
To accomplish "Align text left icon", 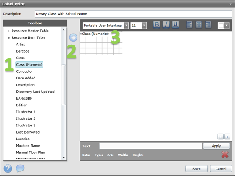I will coord(190,25).
